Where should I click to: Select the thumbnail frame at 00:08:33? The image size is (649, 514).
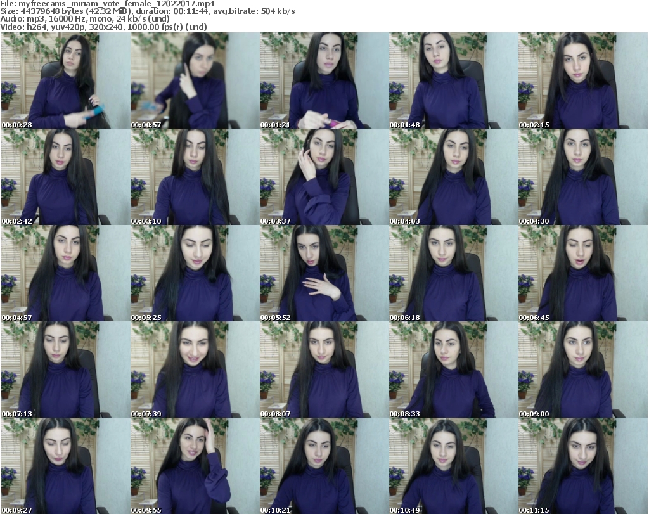454,369
